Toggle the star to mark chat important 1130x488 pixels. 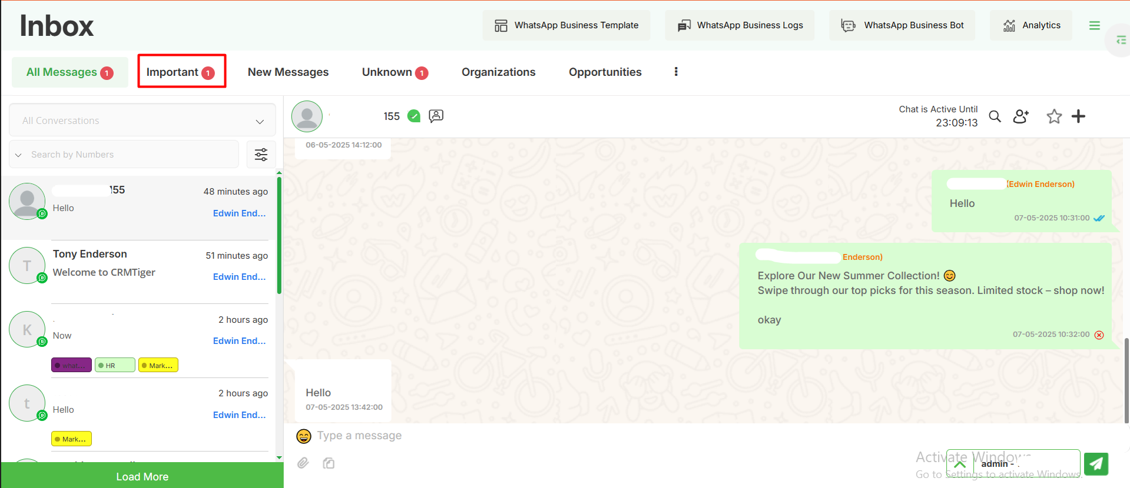[x=1054, y=116]
